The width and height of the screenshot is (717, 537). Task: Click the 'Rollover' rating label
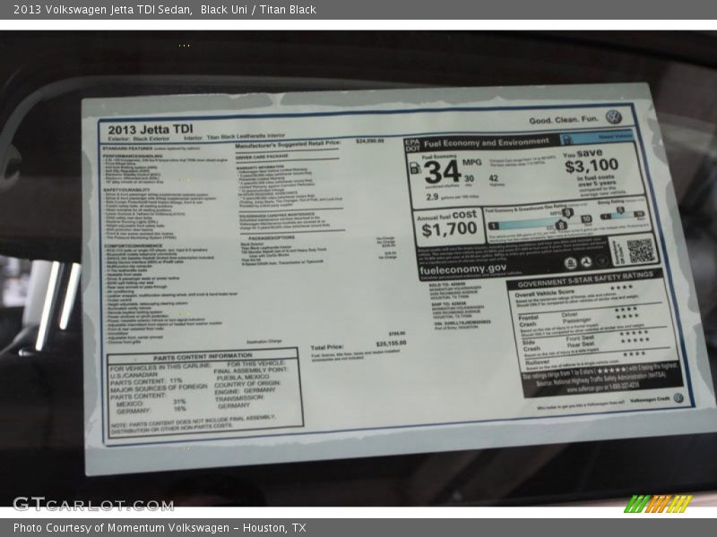[x=537, y=362]
